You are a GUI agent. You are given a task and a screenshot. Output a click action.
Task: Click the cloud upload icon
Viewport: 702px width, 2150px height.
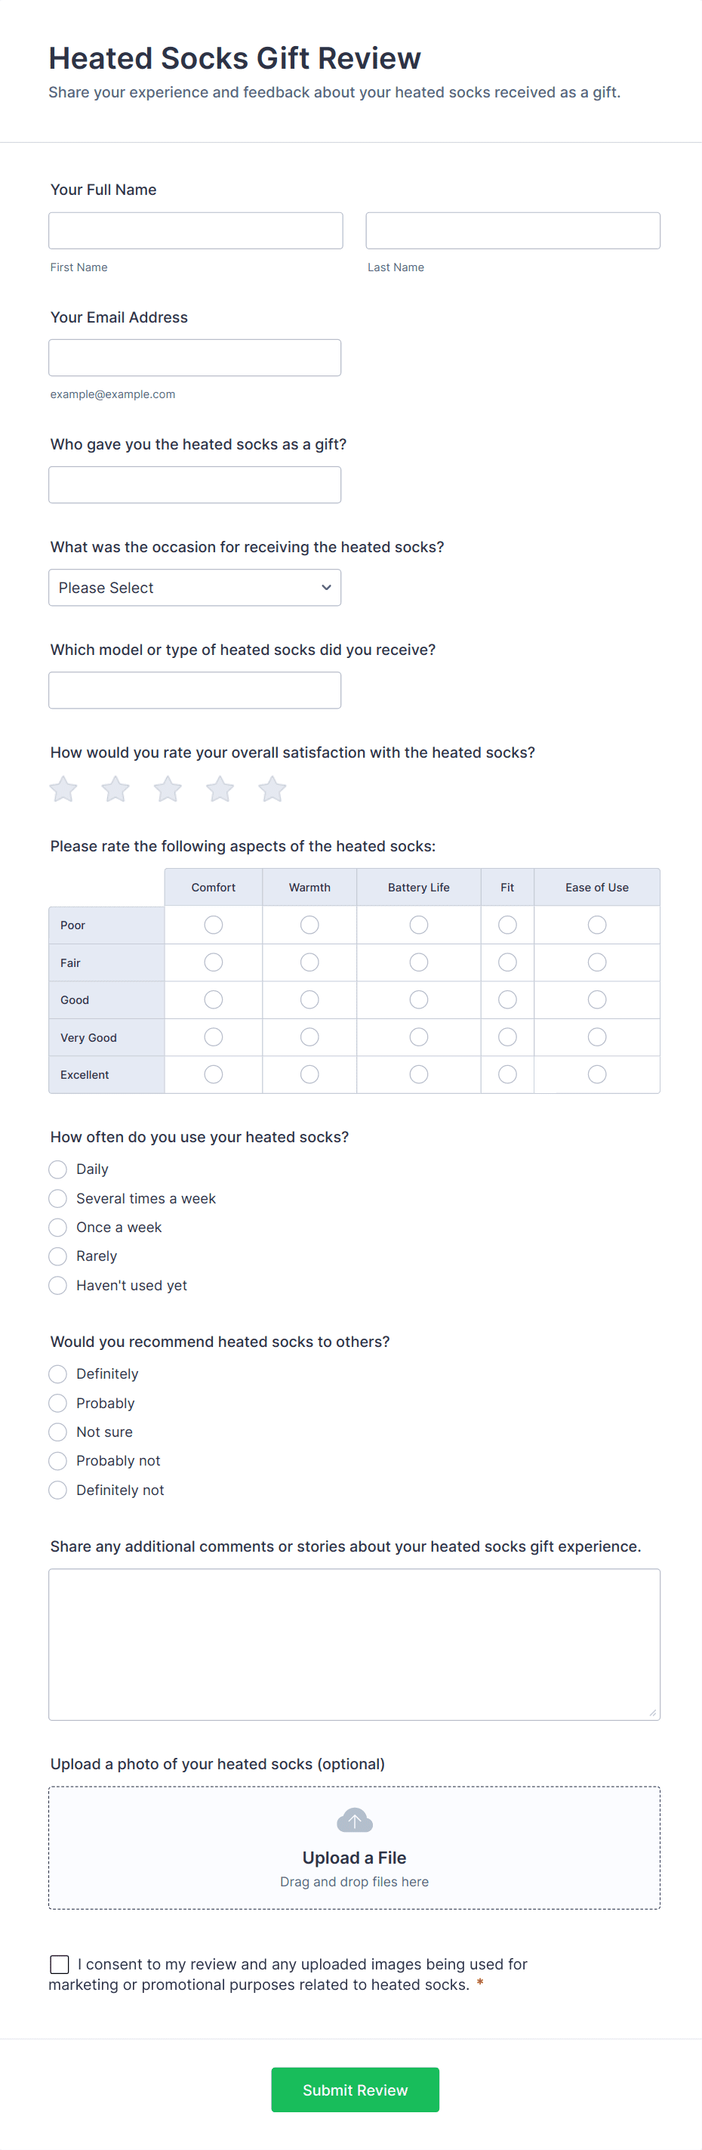click(x=353, y=1821)
